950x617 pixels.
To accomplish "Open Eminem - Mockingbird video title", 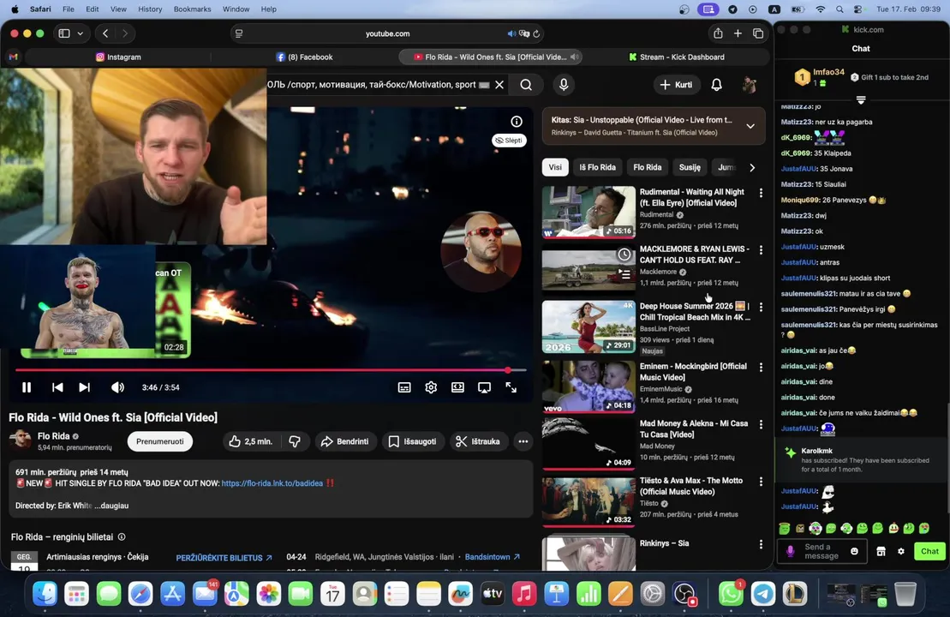I will 693,372.
